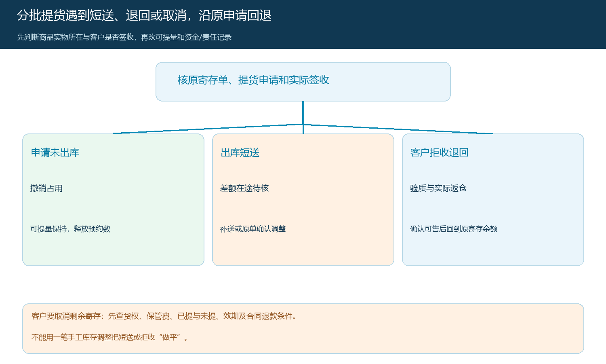Select the 申请未出库 card heading

click(55, 152)
